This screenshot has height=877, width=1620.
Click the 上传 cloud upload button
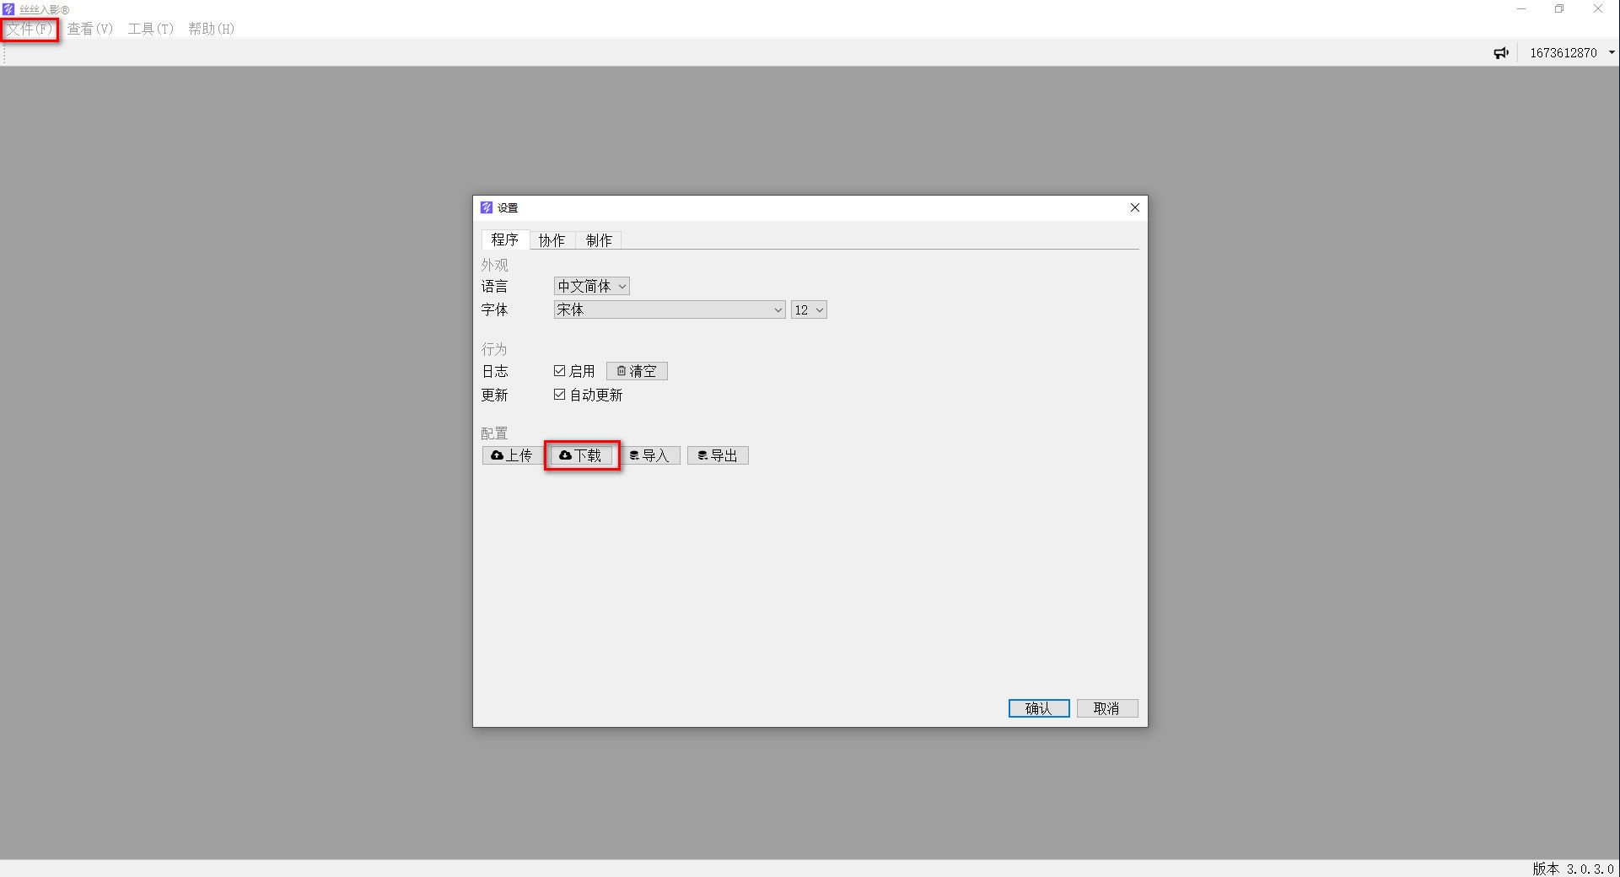coord(512,455)
